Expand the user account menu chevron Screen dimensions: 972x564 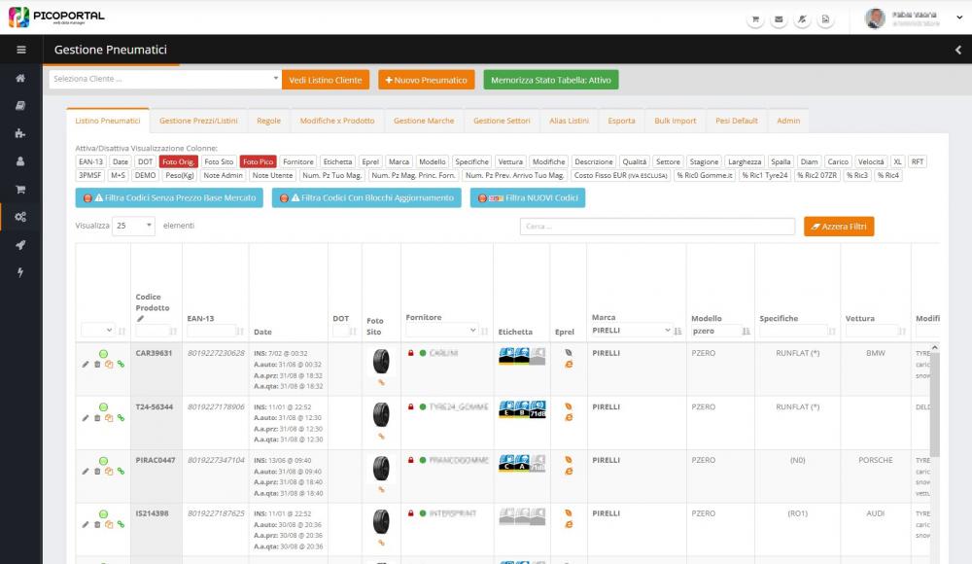(959, 18)
